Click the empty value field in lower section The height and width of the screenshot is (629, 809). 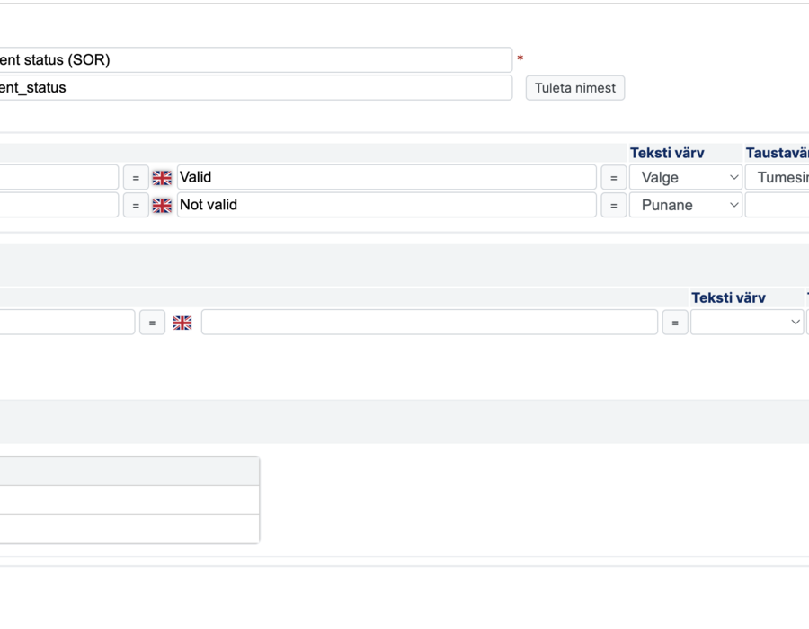pos(67,323)
